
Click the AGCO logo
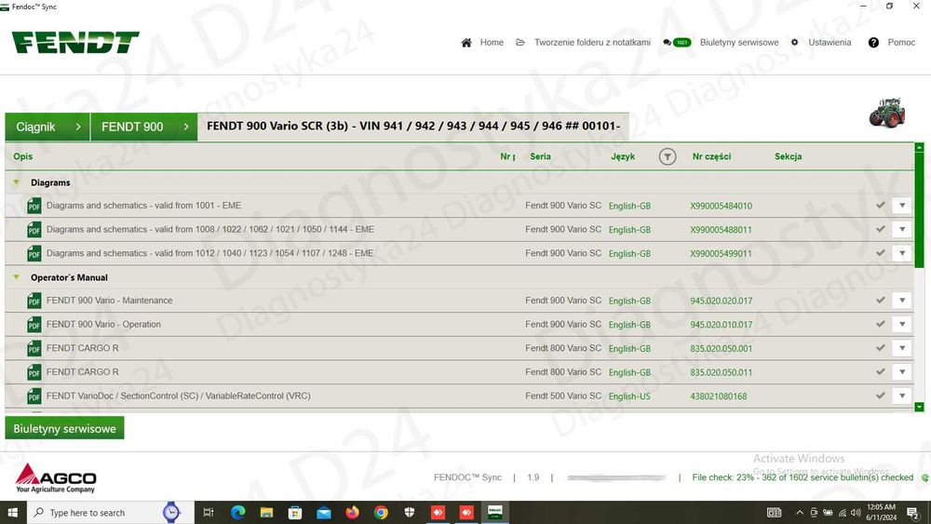click(x=56, y=478)
